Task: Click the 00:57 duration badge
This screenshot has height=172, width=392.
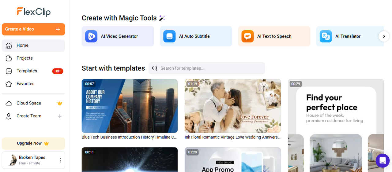Action: coord(90,84)
